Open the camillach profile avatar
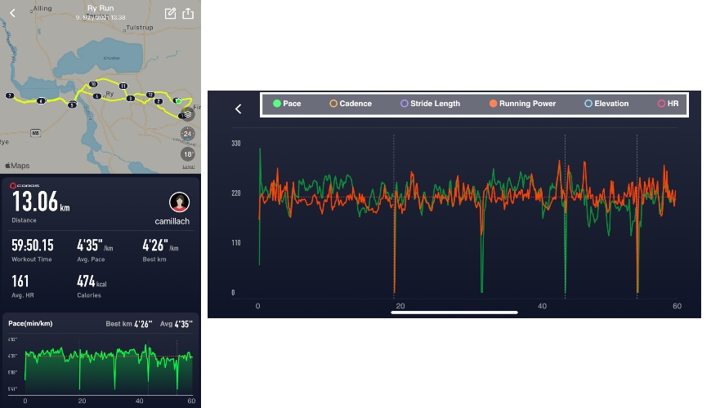711x408 pixels. pyautogui.click(x=179, y=202)
